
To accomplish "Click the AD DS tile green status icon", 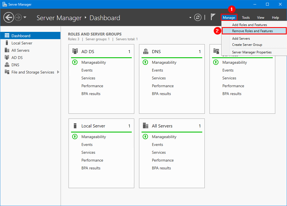I will click(75, 62).
